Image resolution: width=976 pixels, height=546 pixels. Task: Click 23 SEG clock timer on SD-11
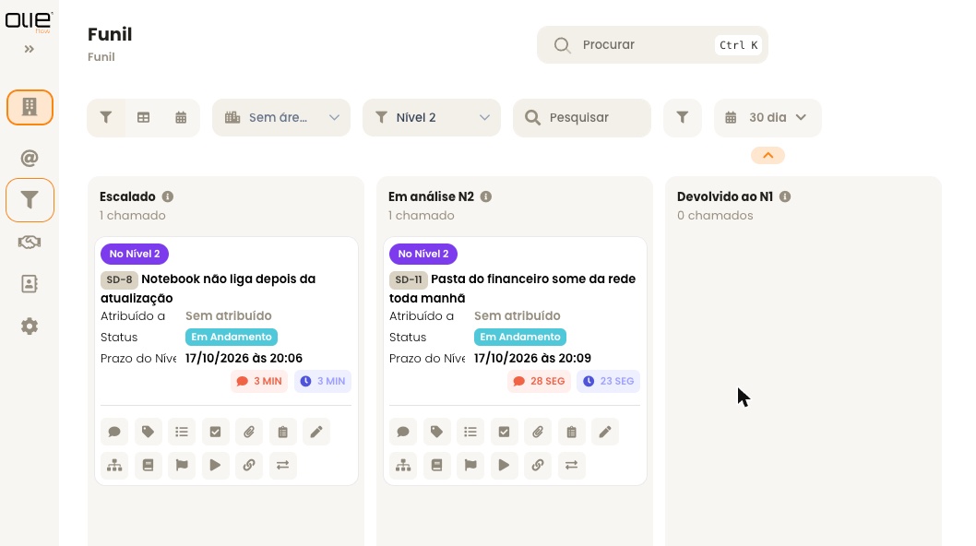pos(608,382)
